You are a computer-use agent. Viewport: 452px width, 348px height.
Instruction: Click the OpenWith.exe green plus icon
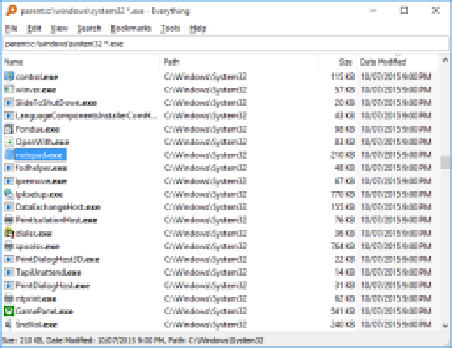pos(9,142)
